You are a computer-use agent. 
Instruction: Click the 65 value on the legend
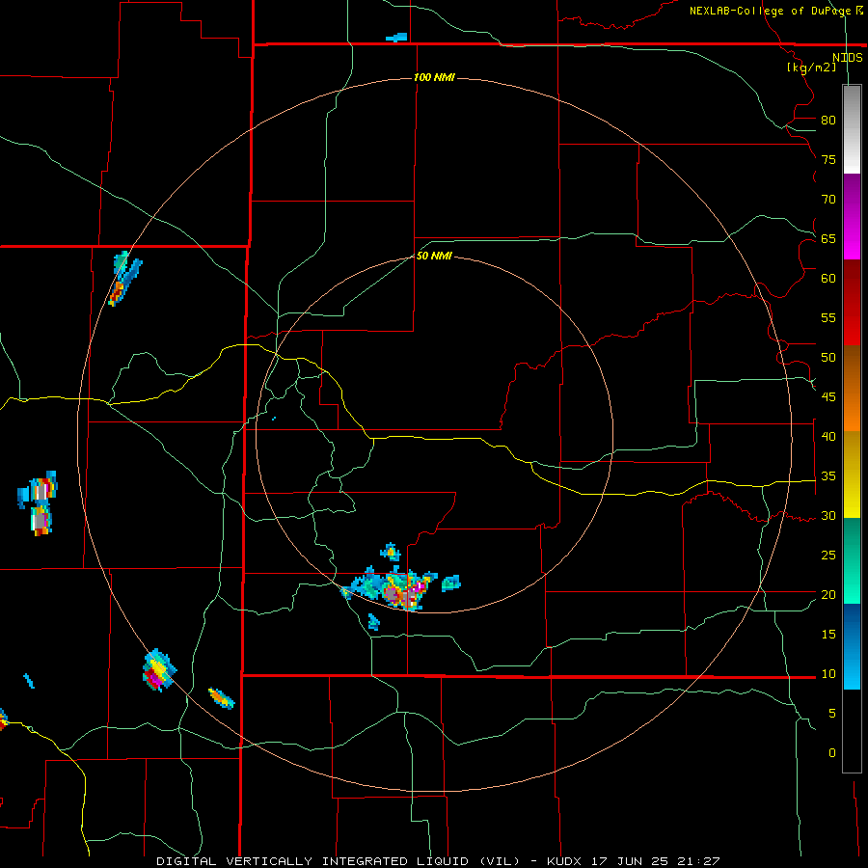pos(828,238)
